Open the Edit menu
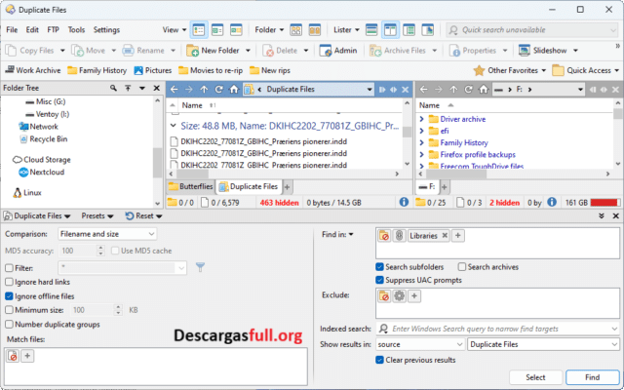Viewport: 624px width, 390px height. (x=32, y=30)
